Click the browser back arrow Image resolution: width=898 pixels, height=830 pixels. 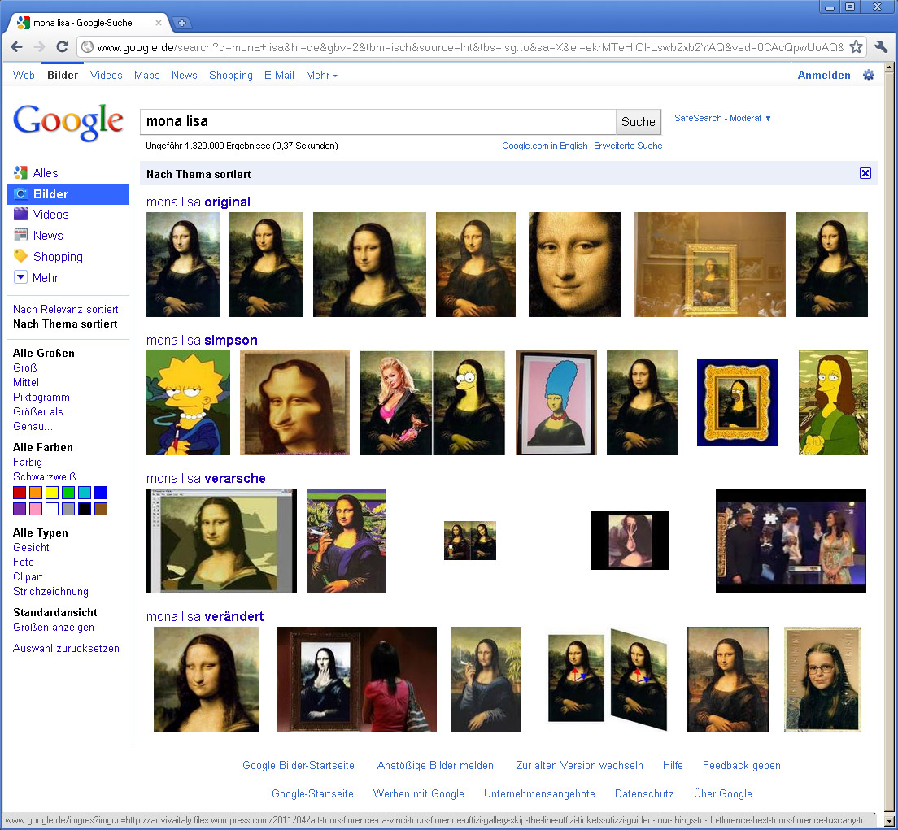[x=16, y=47]
